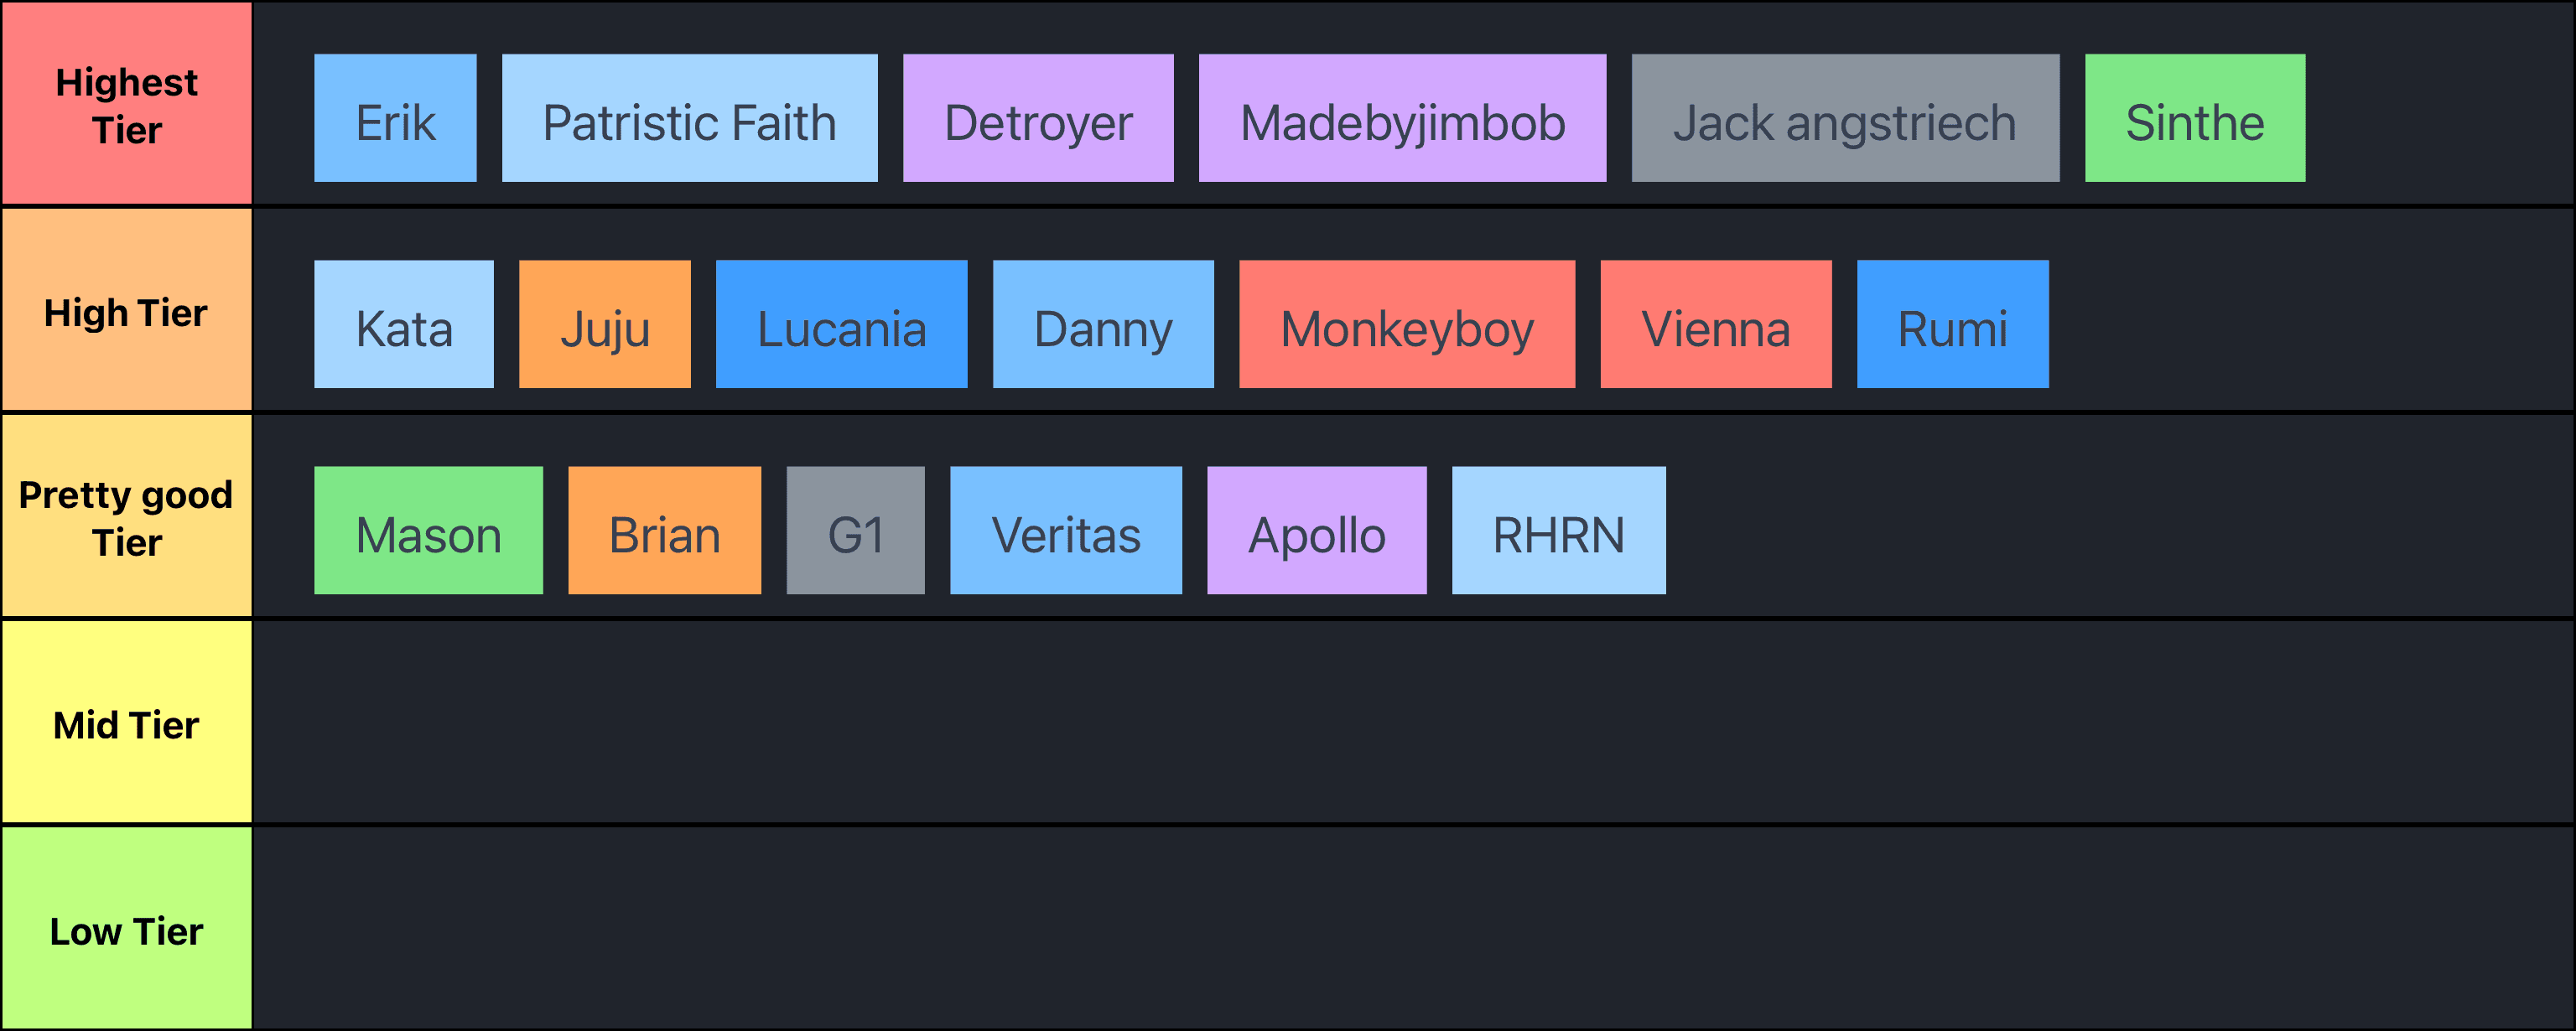Click the Low Tier label

127,930
